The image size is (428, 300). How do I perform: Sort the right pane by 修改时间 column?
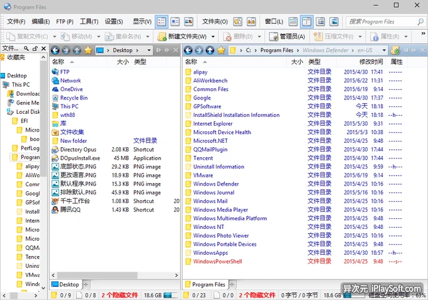point(371,62)
